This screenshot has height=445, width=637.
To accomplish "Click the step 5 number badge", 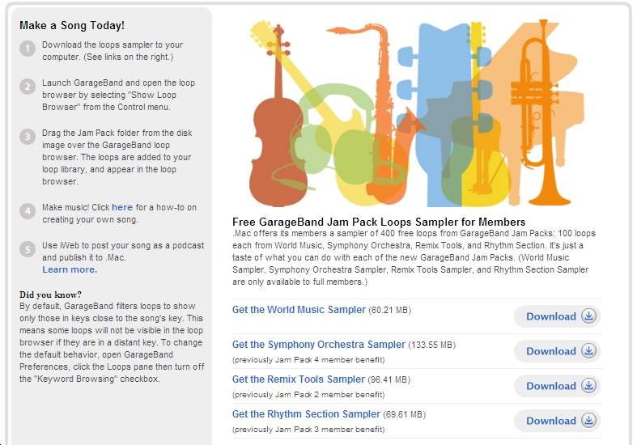I will (28, 248).
